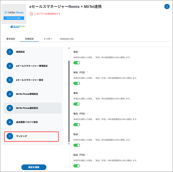The image size is (173, 172).
Task: Open the three-dot more options menu
Action: [x=167, y=7]
